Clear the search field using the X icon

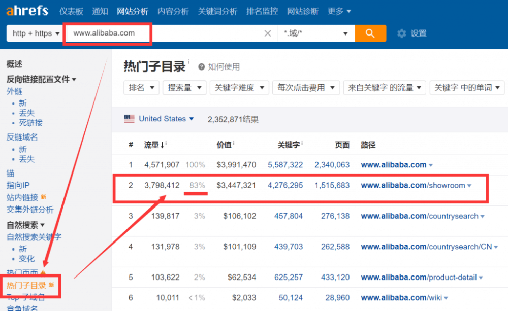coord(268,32)
